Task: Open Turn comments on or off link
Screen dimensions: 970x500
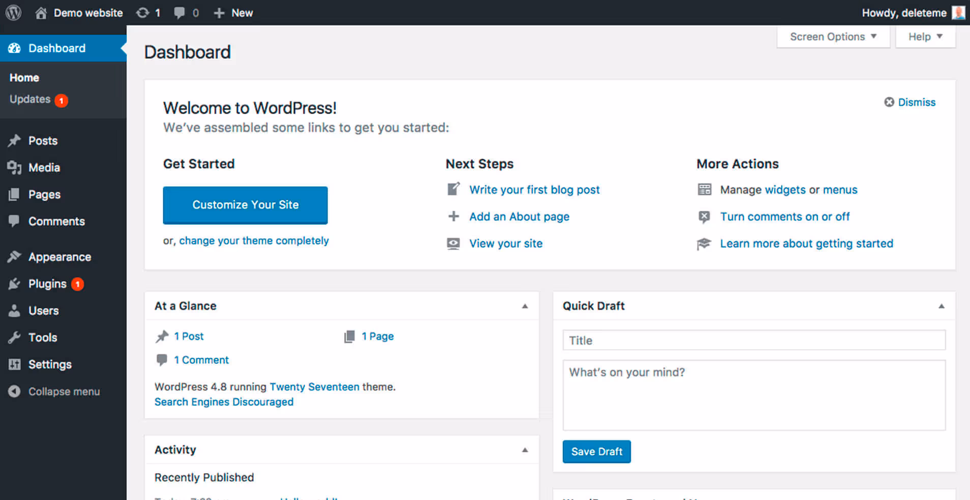Action: (785, 217)
